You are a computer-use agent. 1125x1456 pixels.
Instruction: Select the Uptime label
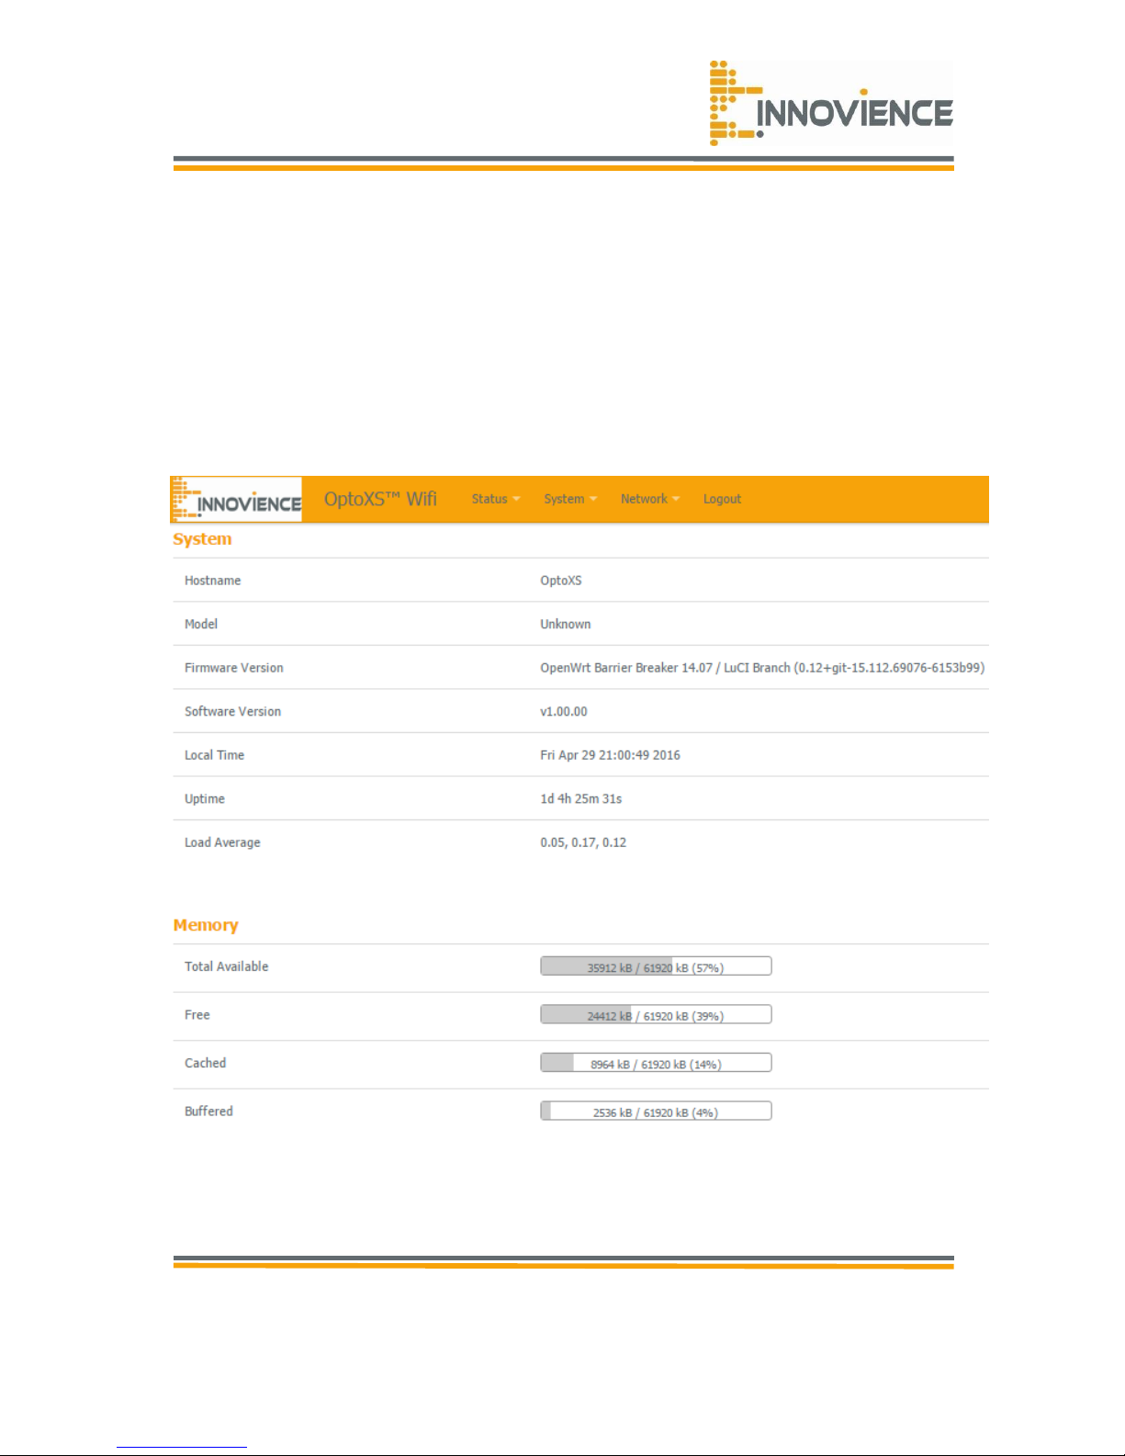204,798
